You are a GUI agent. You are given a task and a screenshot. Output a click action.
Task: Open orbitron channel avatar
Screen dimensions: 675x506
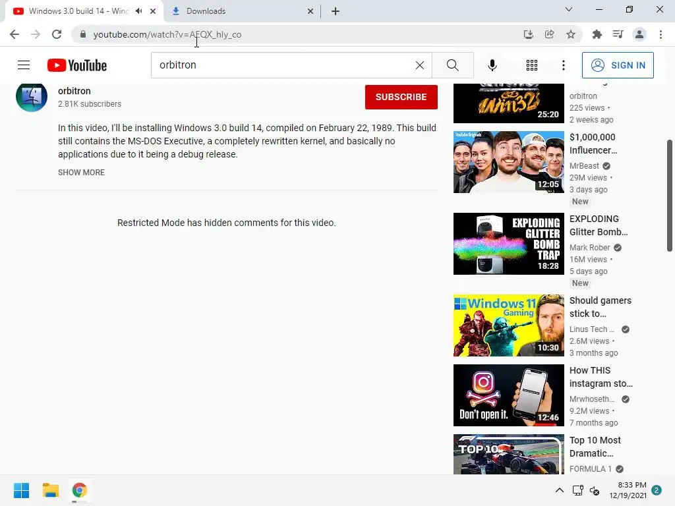[x=32, y=96]
